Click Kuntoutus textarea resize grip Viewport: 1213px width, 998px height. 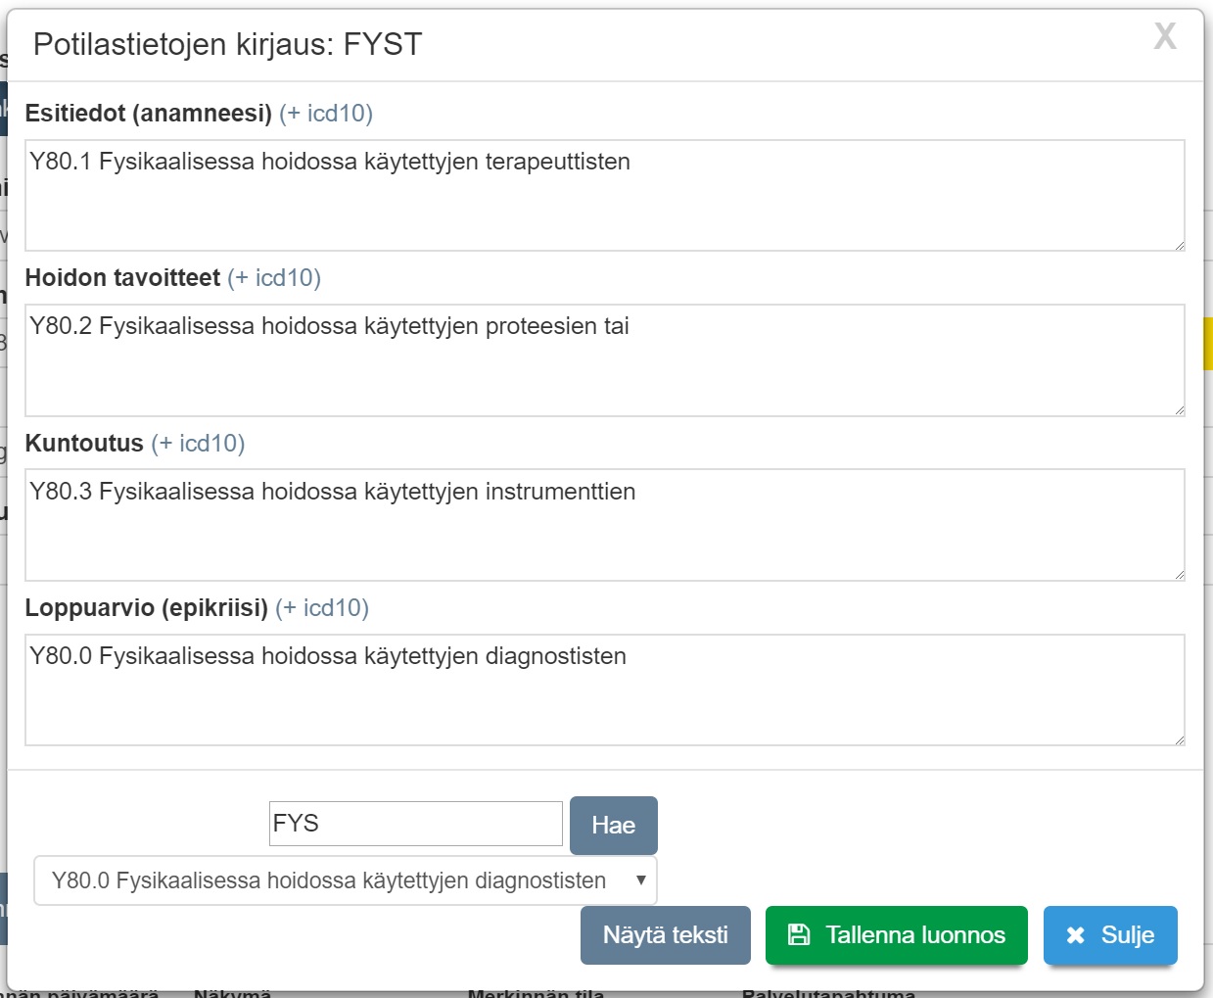[1180, 575]
